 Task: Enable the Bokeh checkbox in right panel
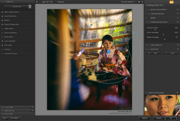[x=149, y=18]
